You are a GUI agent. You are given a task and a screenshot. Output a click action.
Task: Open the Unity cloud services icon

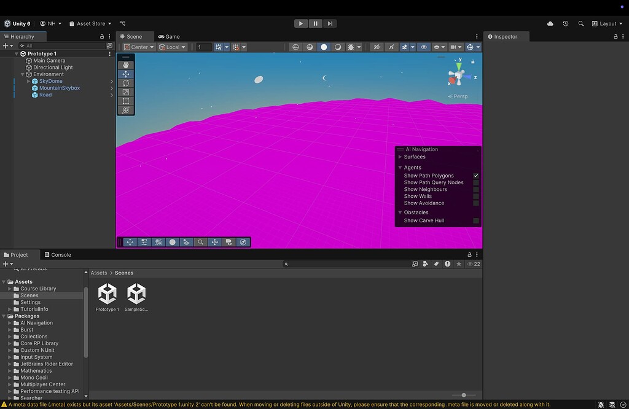click(x=550, y=23)
